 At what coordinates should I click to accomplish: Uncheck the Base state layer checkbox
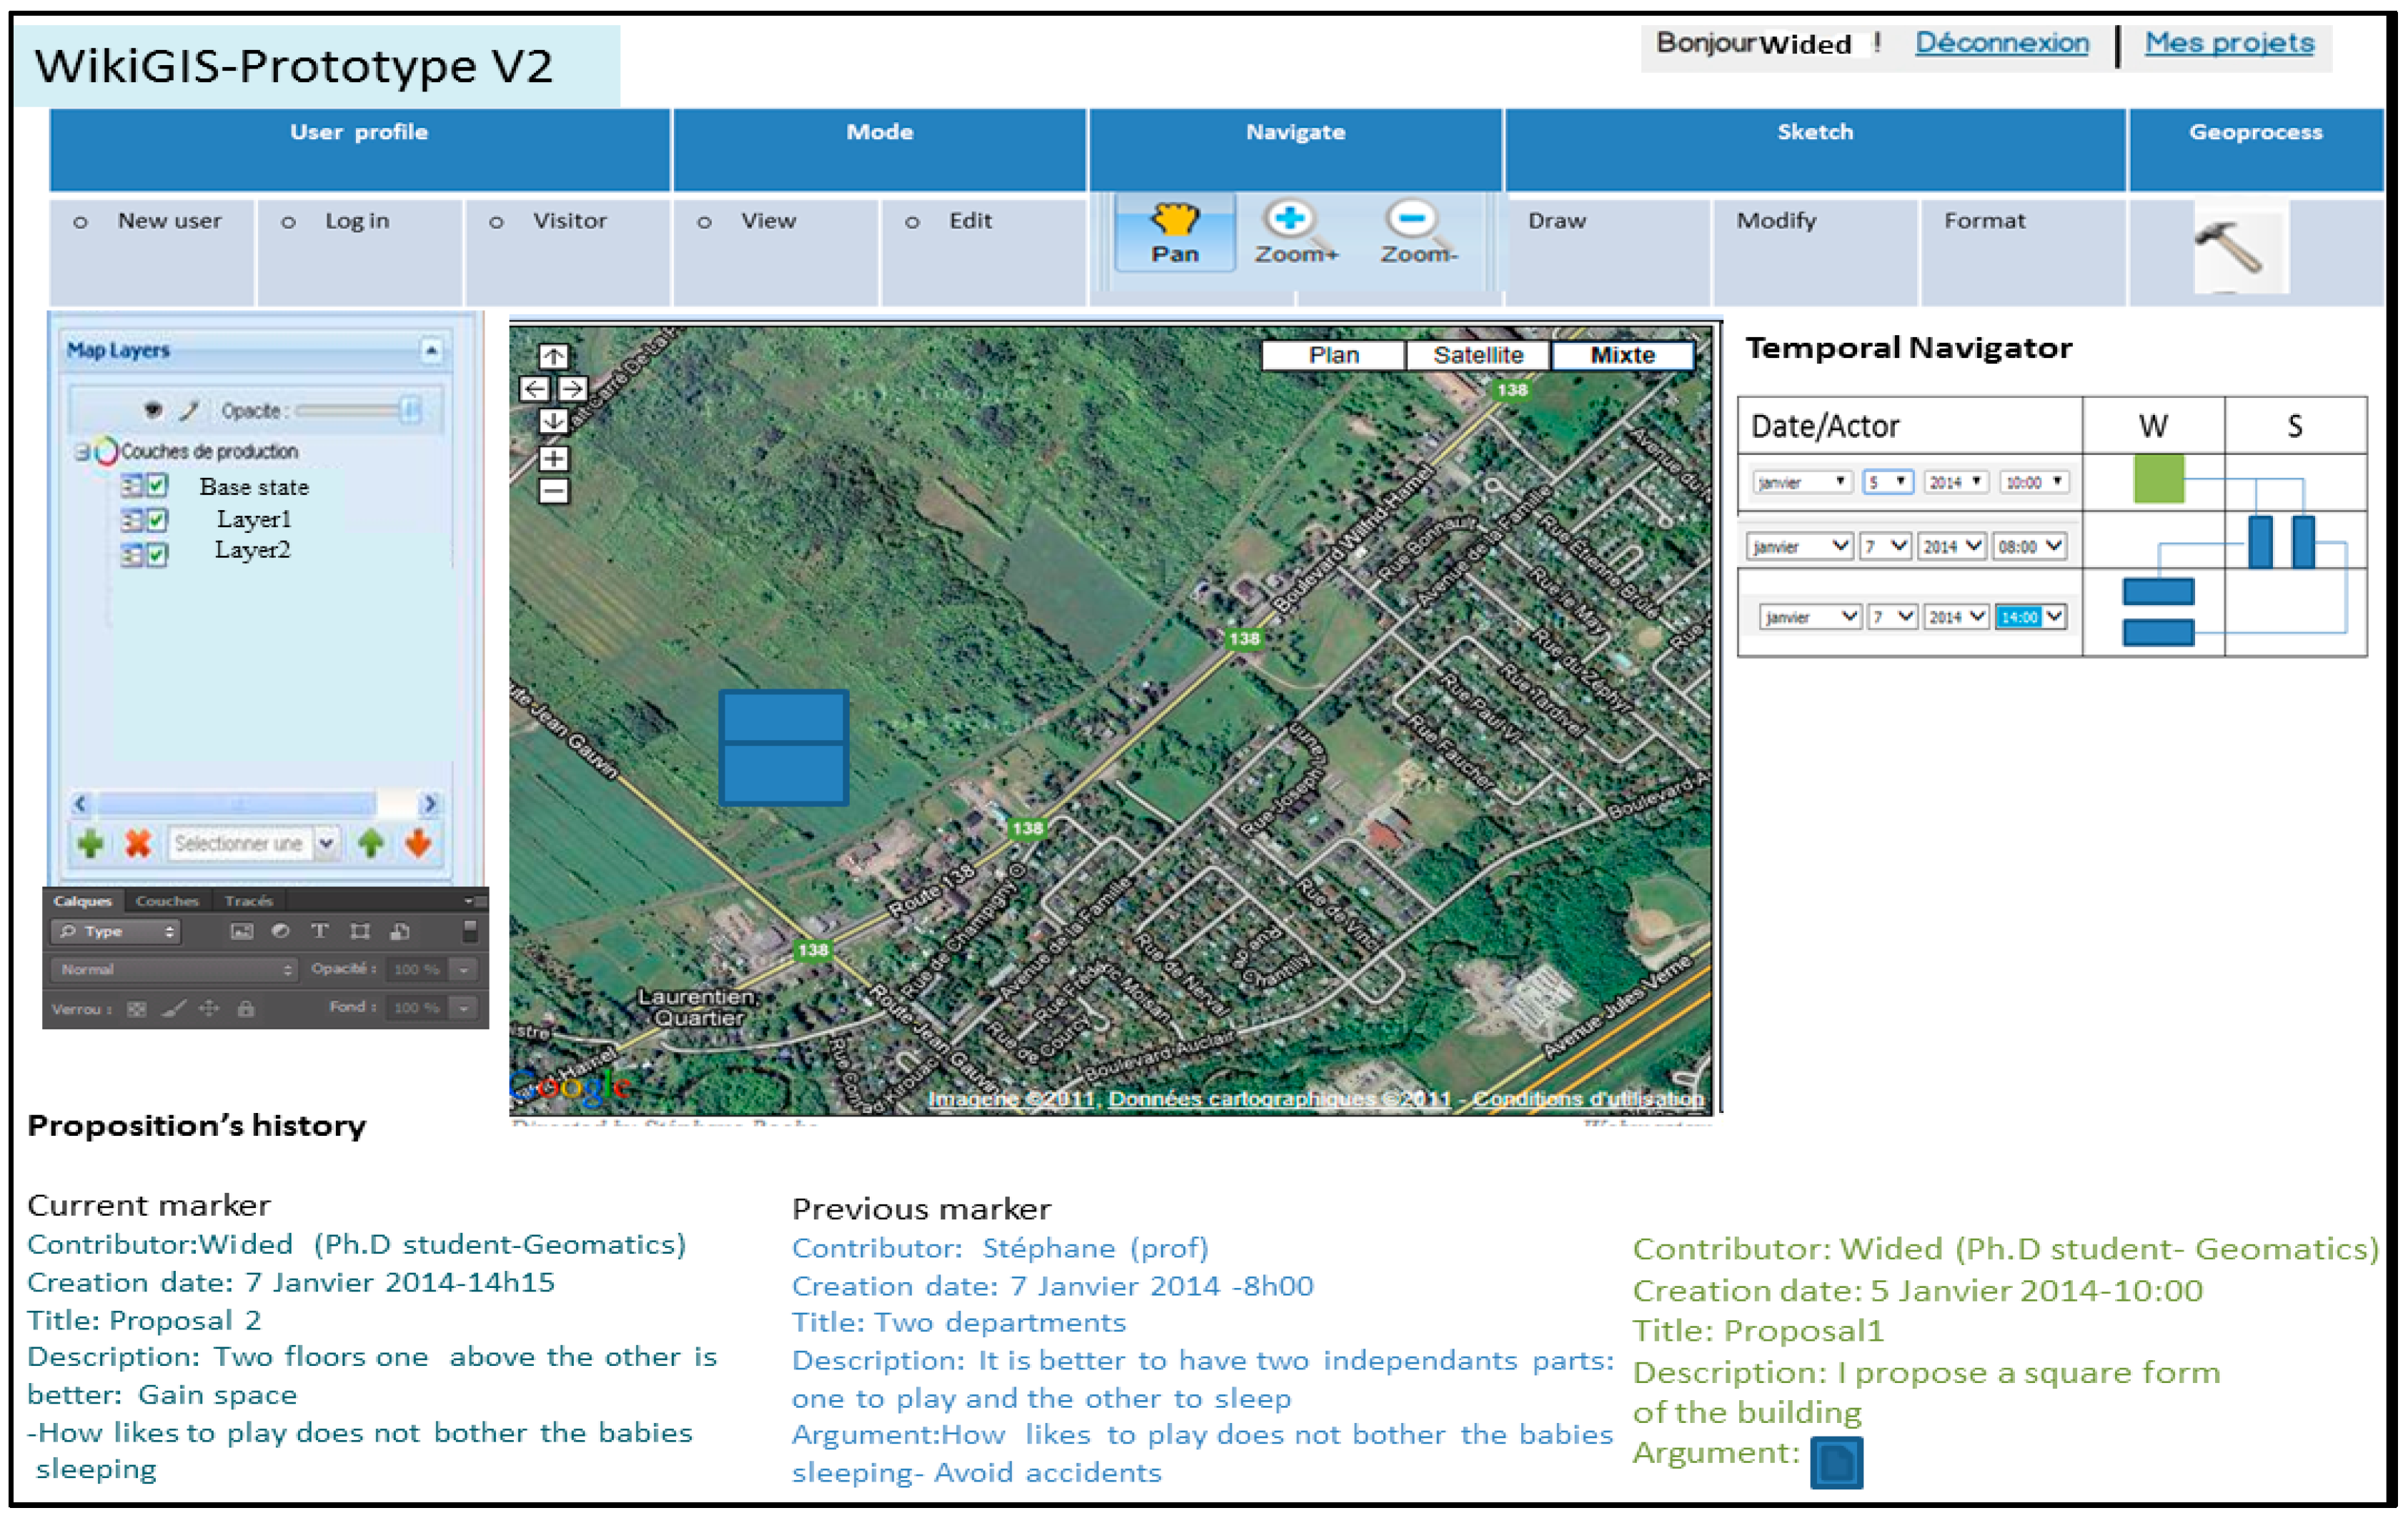pos(158,486)
